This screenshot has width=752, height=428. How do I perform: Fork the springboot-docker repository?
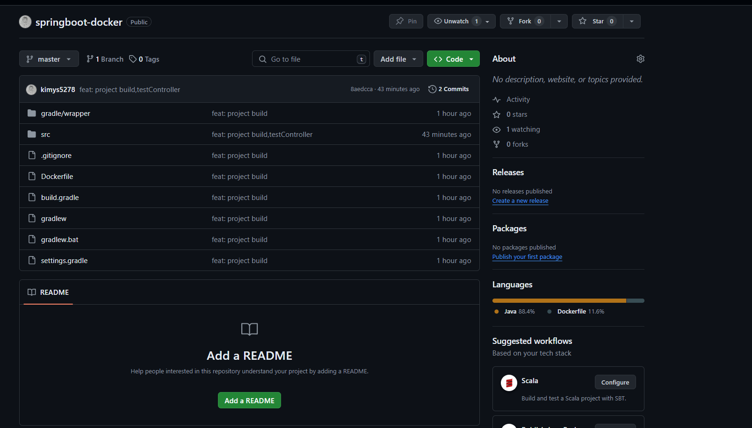click(x=525, y=21)
